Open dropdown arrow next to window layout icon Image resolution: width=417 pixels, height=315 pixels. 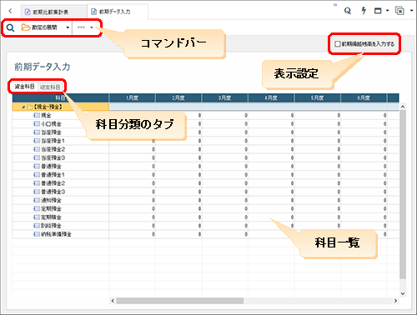coord(387,11)
